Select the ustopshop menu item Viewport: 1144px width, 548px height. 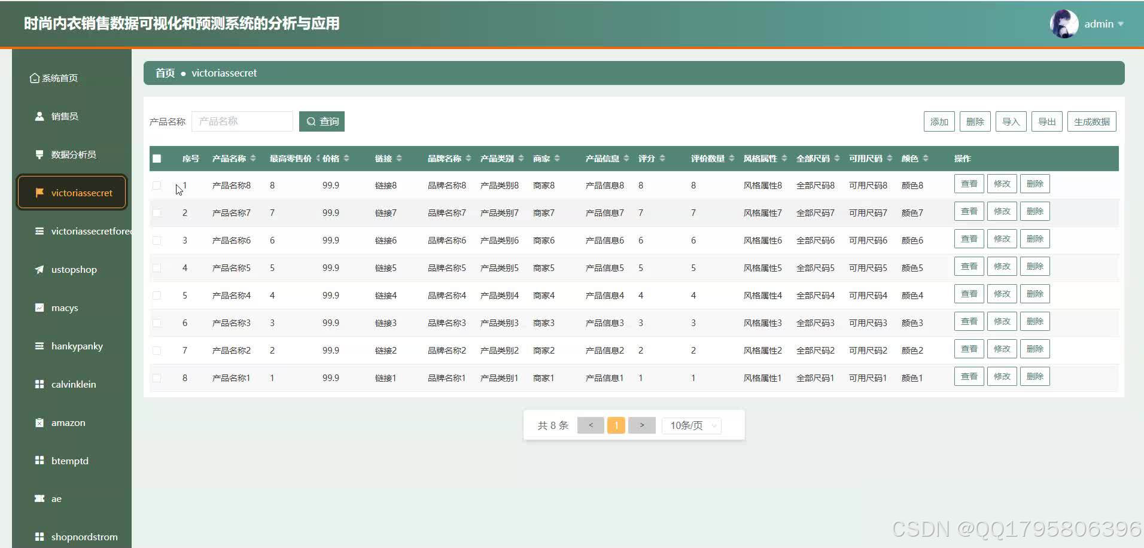click(x=72, y=269)
